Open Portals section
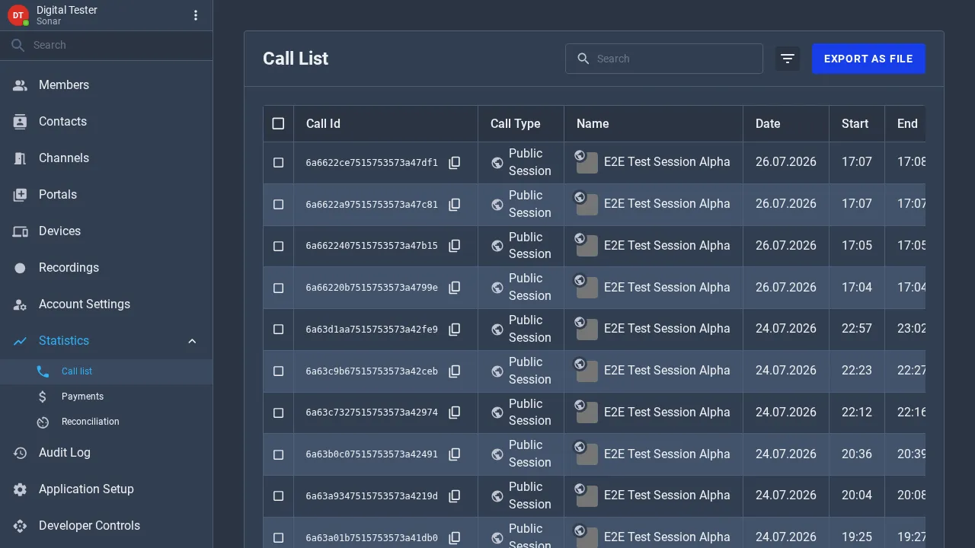 coord(107,195)
